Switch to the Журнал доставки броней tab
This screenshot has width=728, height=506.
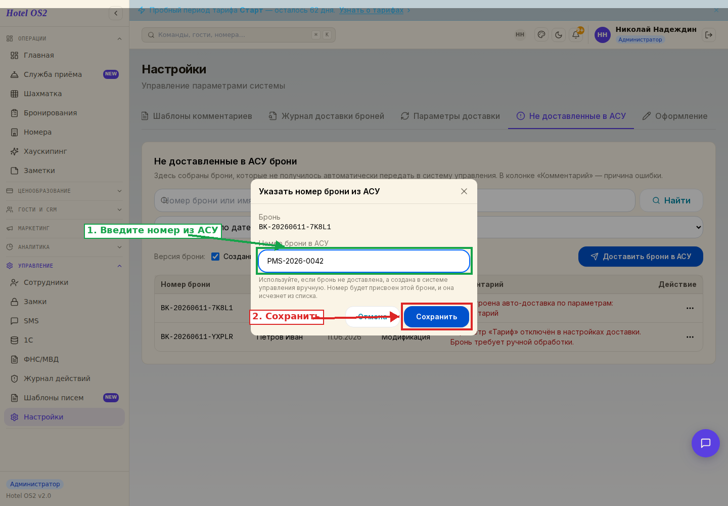(326, 116)
